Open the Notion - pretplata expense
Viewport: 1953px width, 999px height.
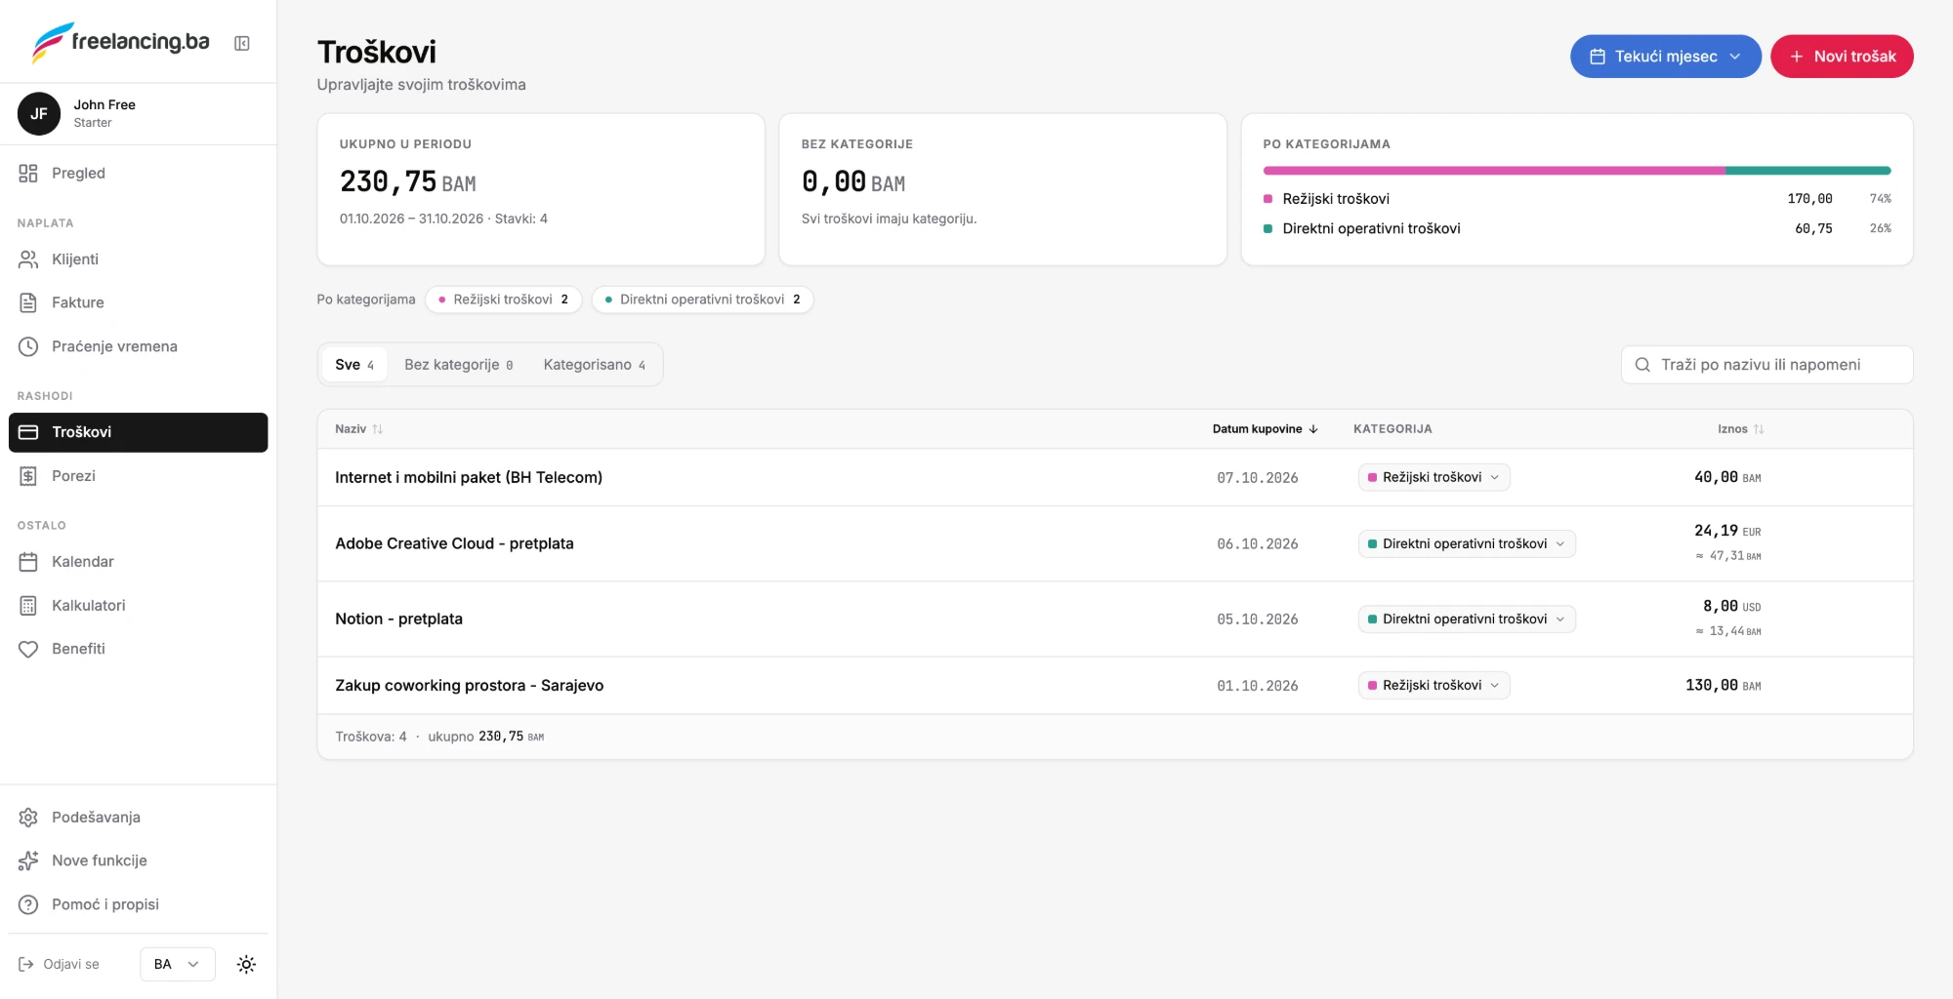398,619
